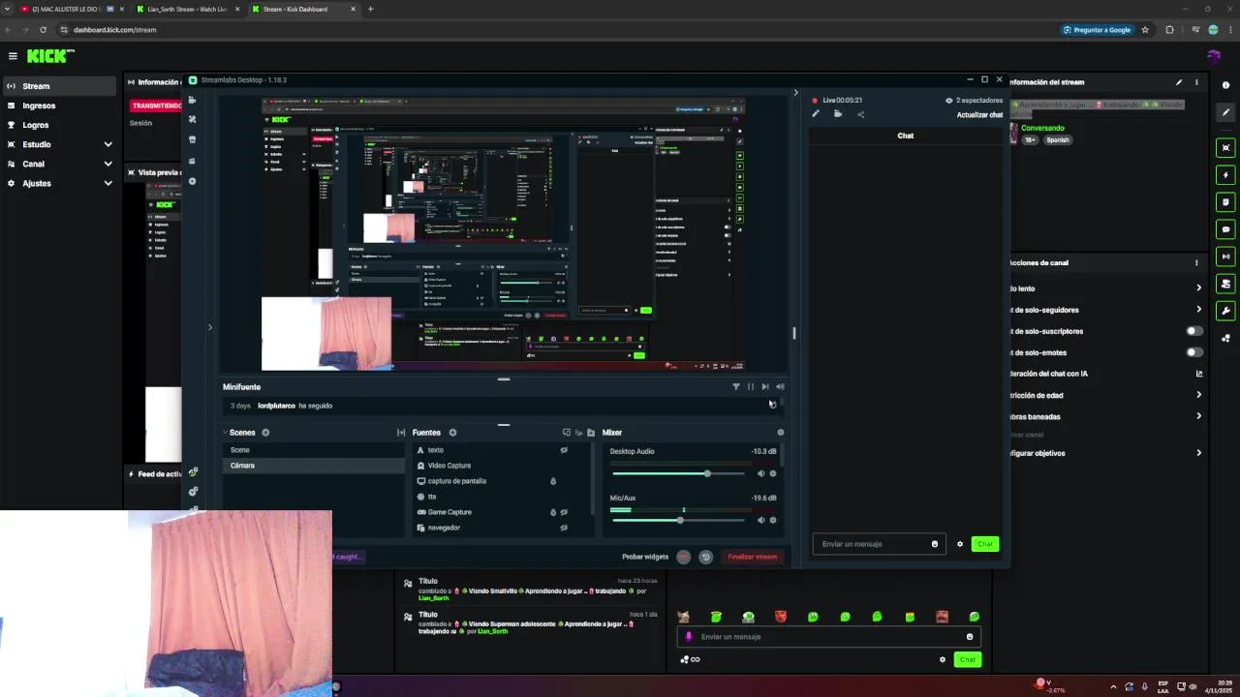
Task: Open Stream section in Kick sidebar
Action: 61,86
